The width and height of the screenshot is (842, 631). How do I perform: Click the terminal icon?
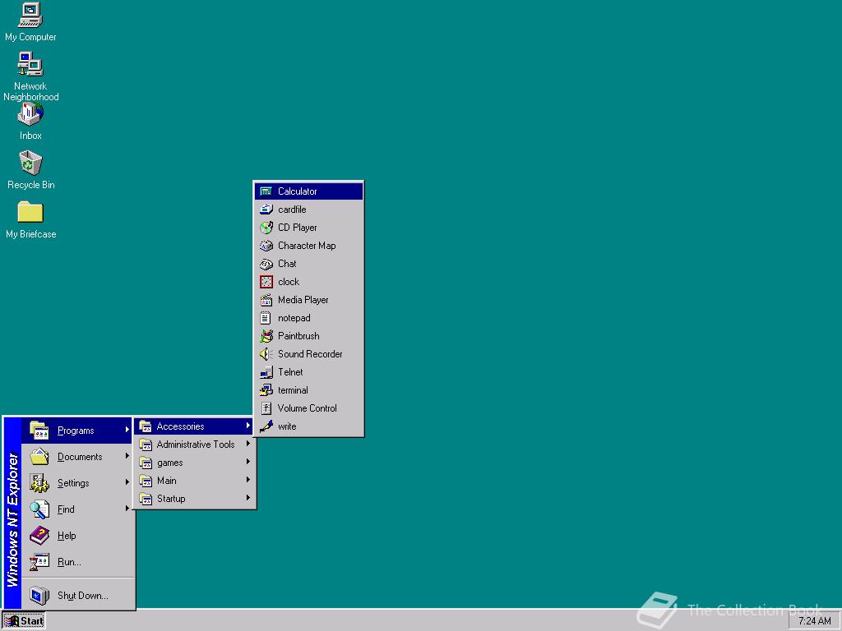(x=266, y=390)
